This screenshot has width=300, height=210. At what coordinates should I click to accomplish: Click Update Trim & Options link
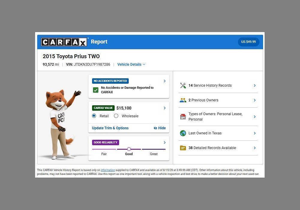click(x=110, y=128)
